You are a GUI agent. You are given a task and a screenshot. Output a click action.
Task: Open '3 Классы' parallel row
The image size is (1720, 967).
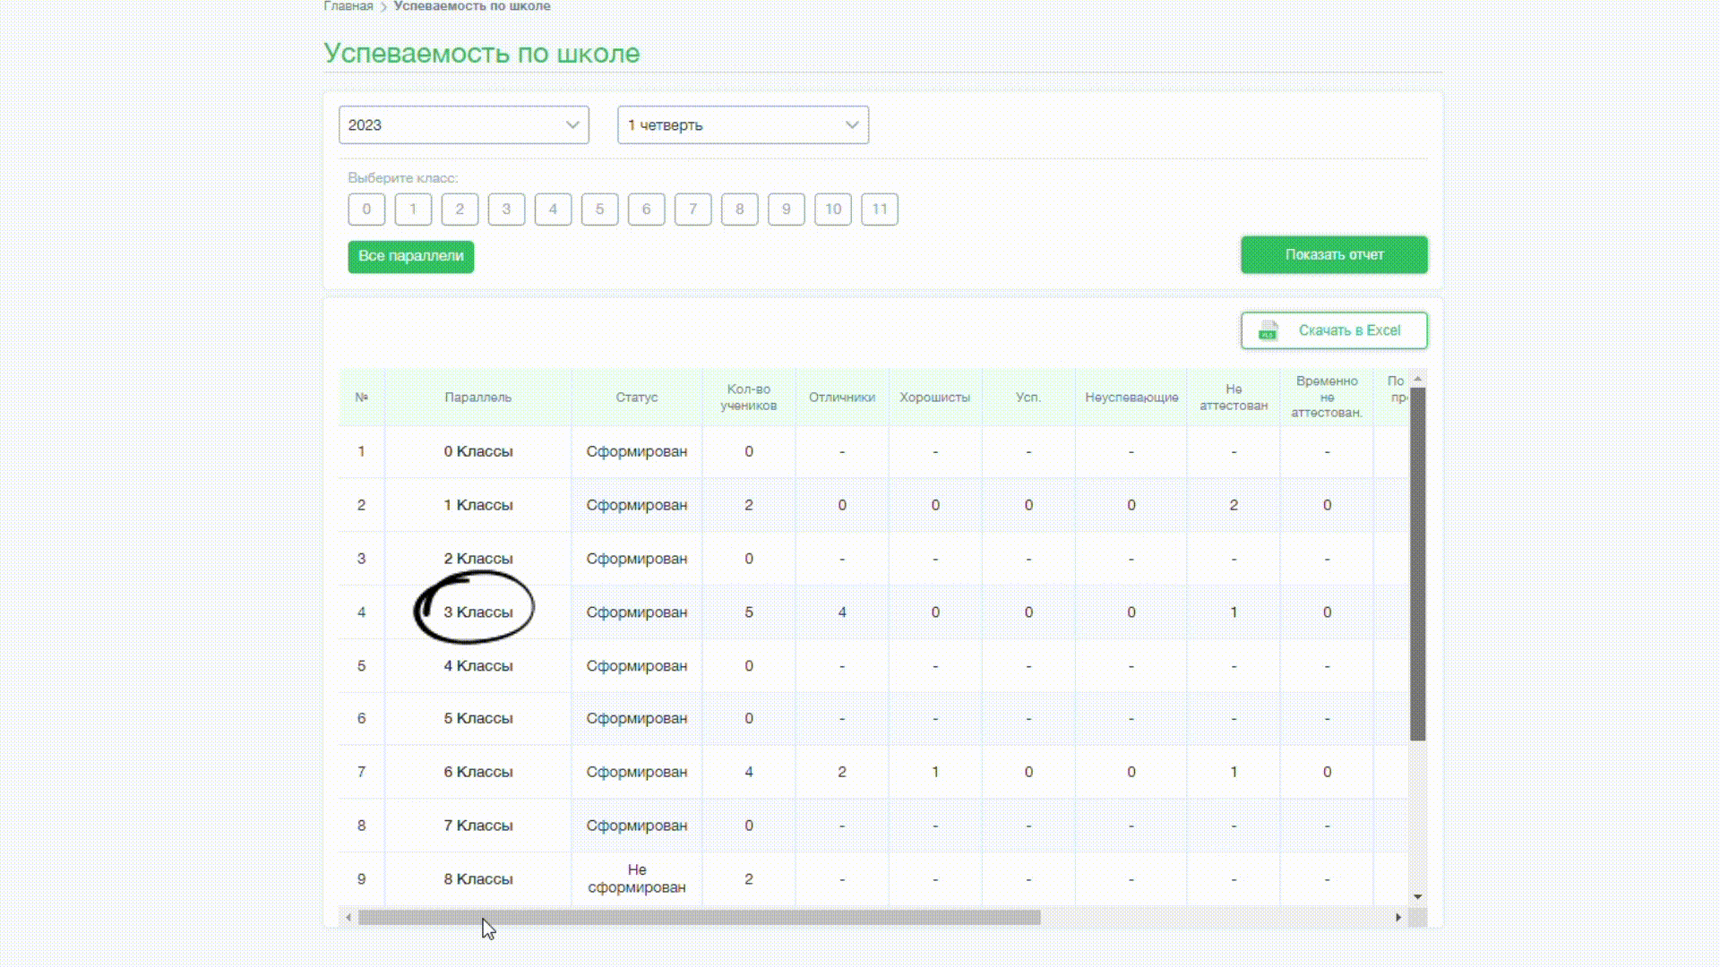pos(478,612)
